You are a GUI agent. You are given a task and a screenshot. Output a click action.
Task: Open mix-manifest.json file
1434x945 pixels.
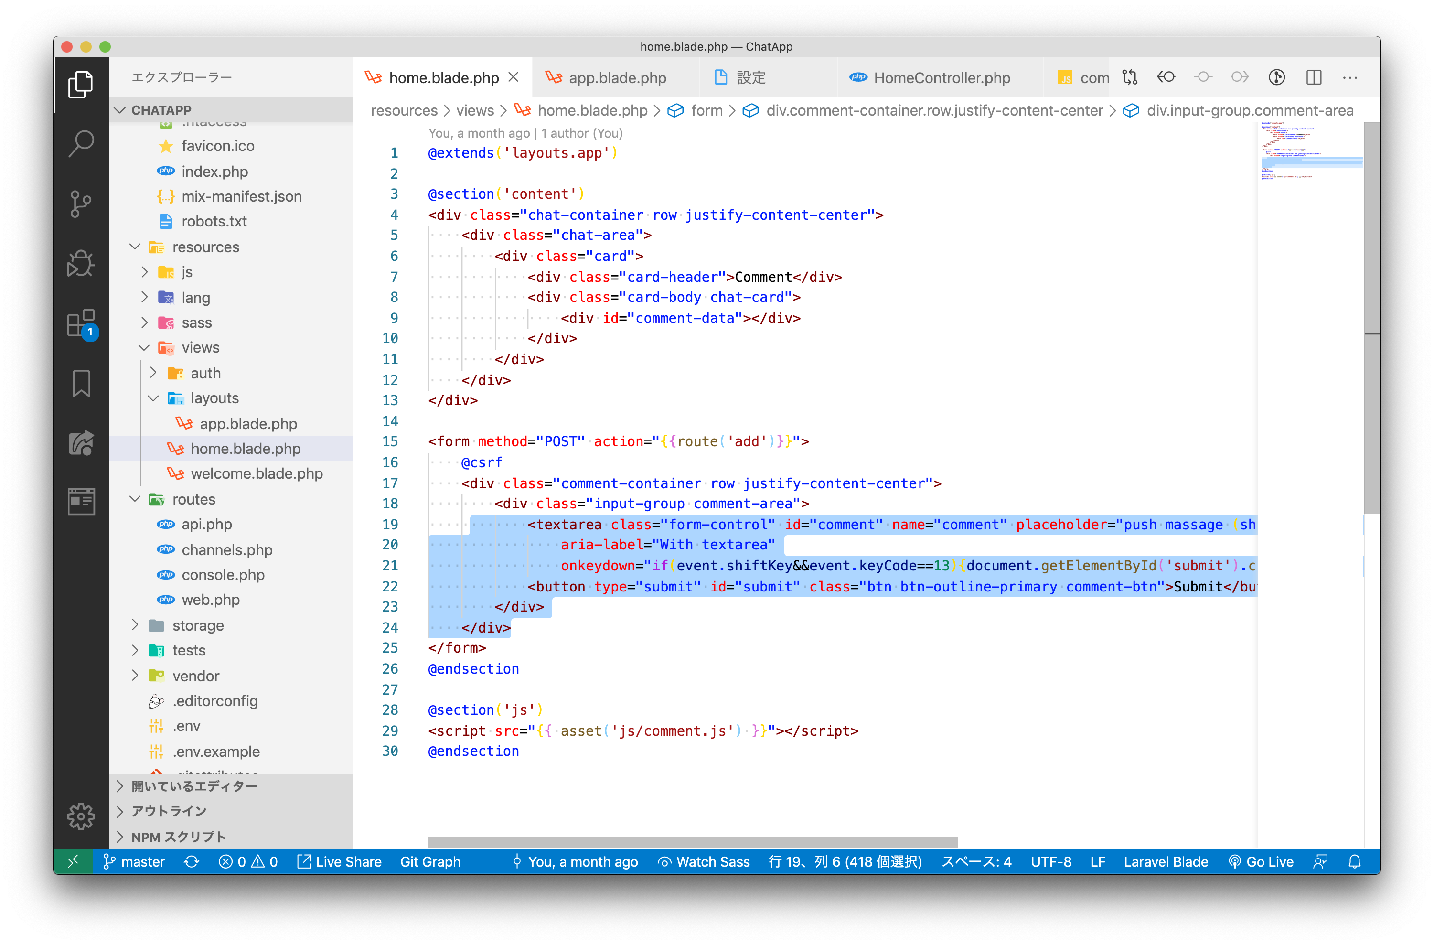[231, 196]
